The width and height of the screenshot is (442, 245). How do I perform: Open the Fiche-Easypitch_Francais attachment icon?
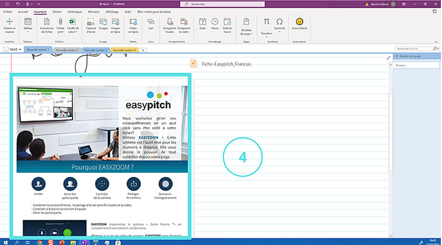pyautogui.click(x=193, y=64)
